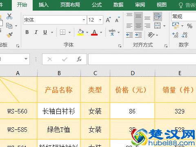The image size is (196, 147).
Task: Open 字体 group dialog launcher
Action: point(120,46)
